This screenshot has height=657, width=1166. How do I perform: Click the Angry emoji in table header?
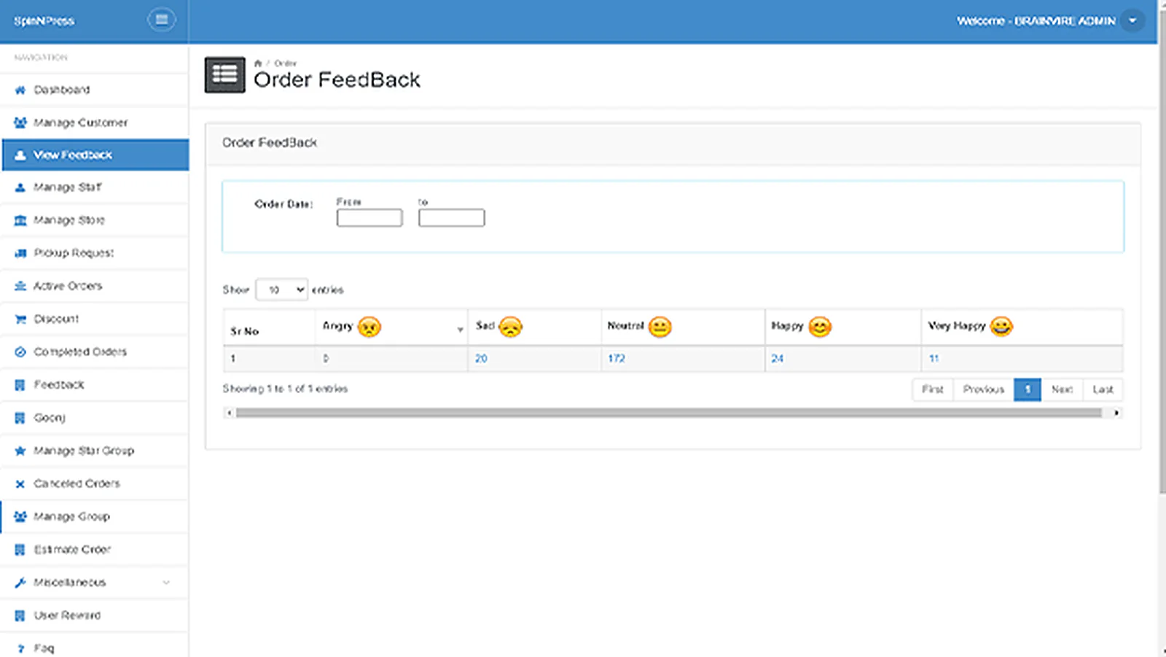[369, 327]
